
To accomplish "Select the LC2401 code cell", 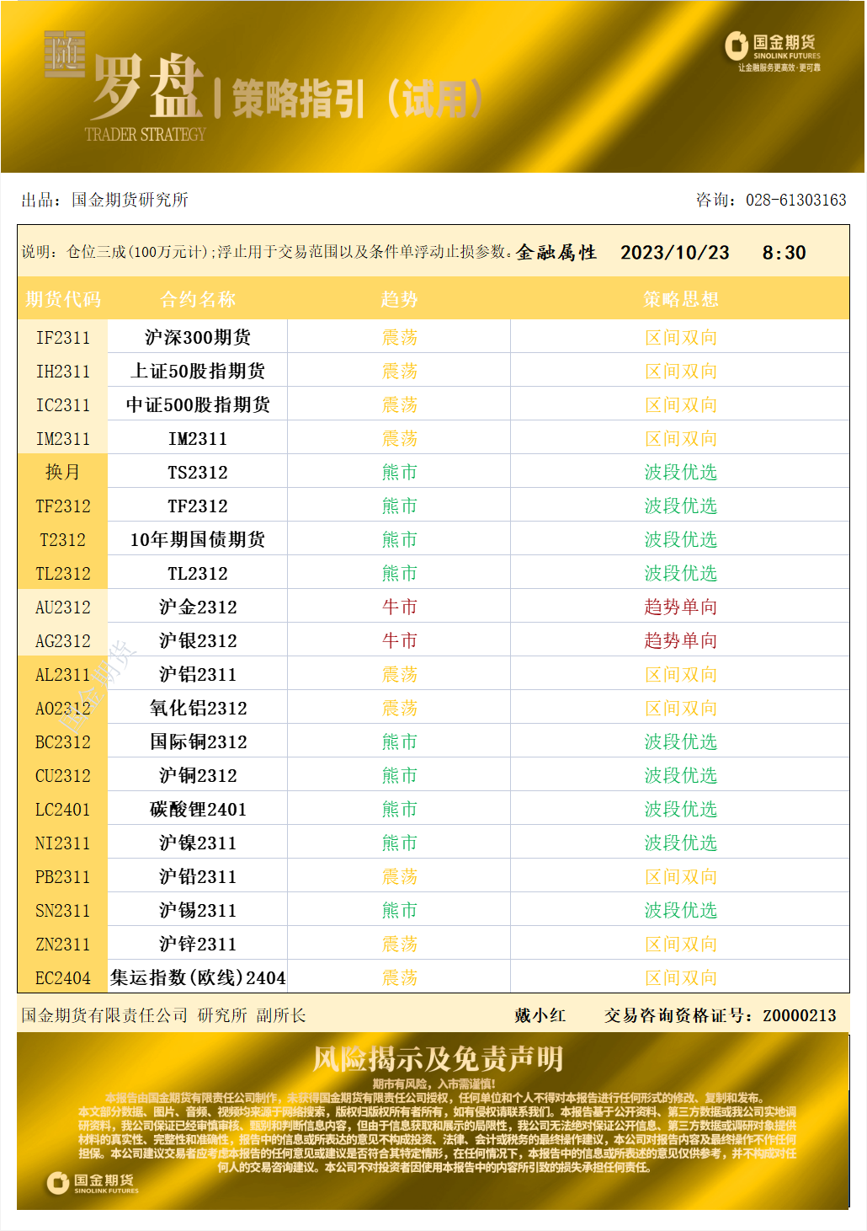I will tap(63, 809).
